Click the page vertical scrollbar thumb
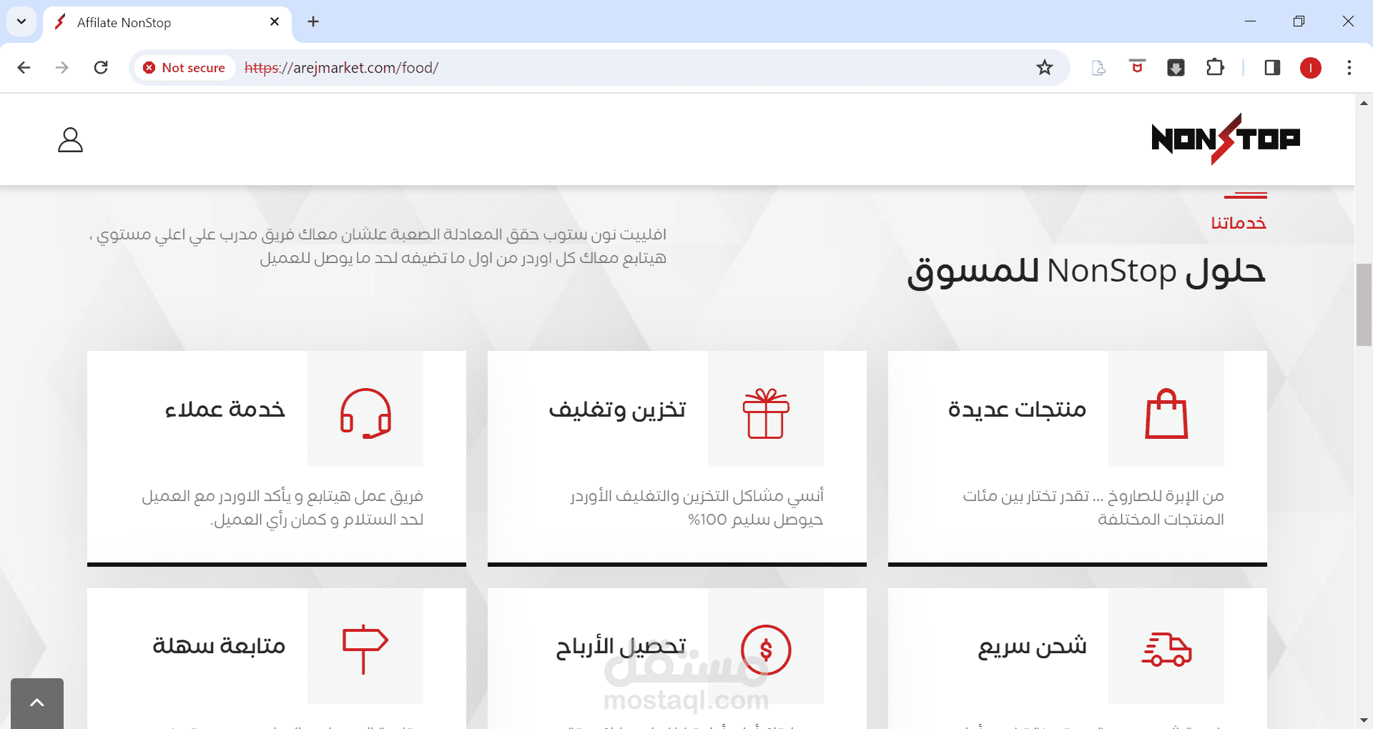1373x729 pixels. pos(1364,305)
